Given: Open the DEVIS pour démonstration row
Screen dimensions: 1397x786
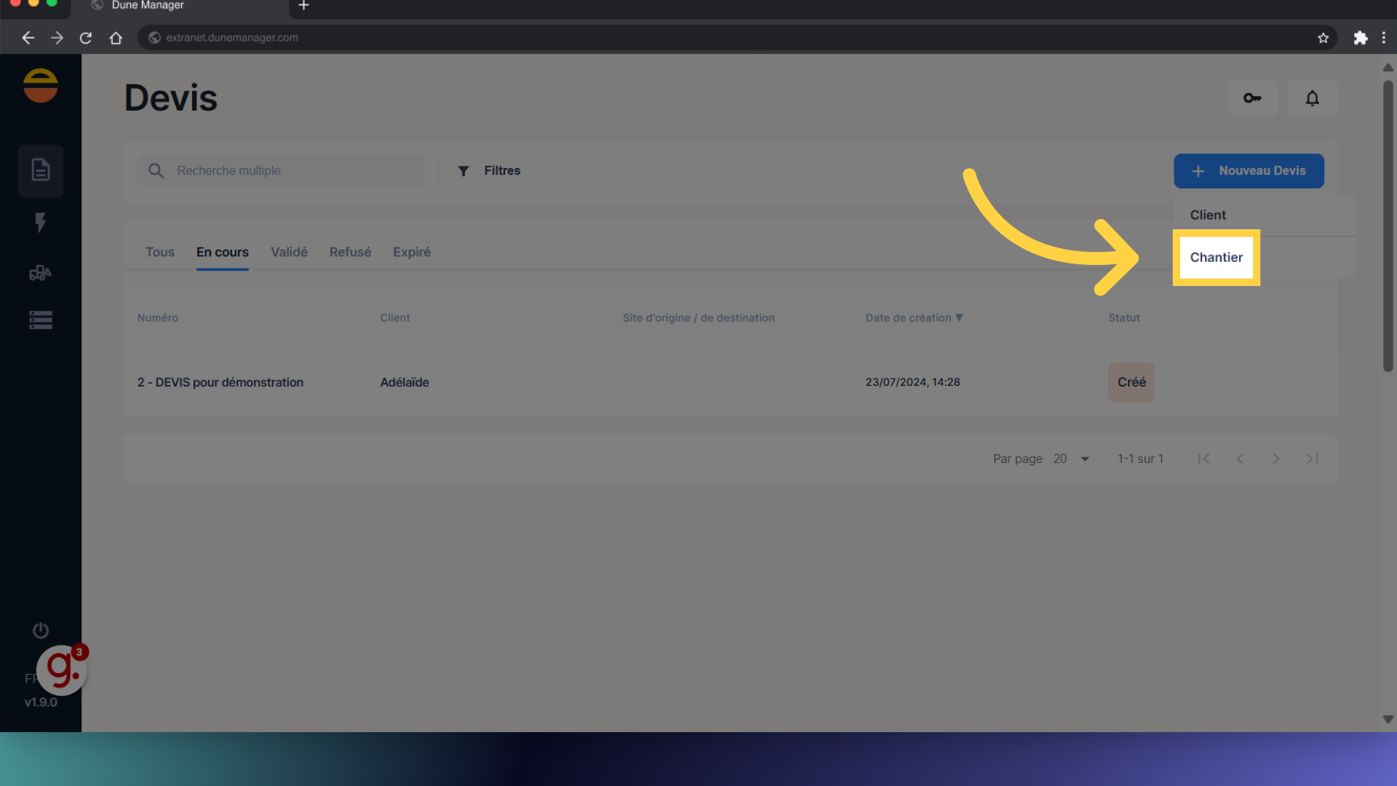Looking at the screenshot, I should click(x=220, y=382).
